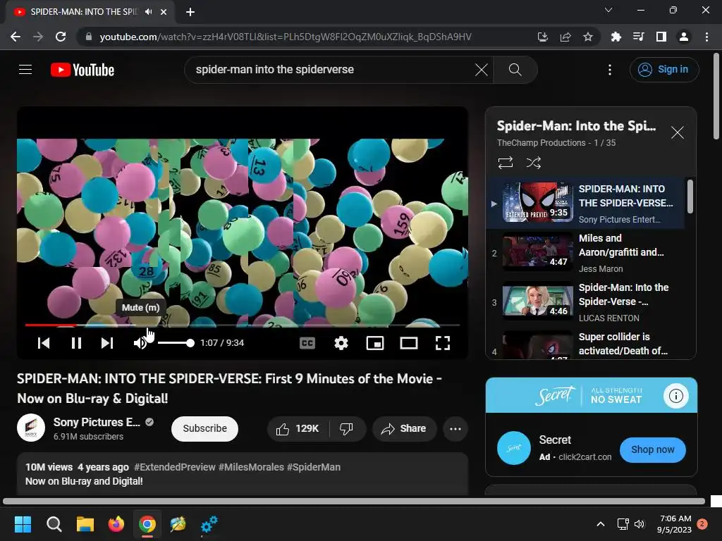Screen dimensions: 722x541
Task: Open player settings gear
Action: coord(341,343)
